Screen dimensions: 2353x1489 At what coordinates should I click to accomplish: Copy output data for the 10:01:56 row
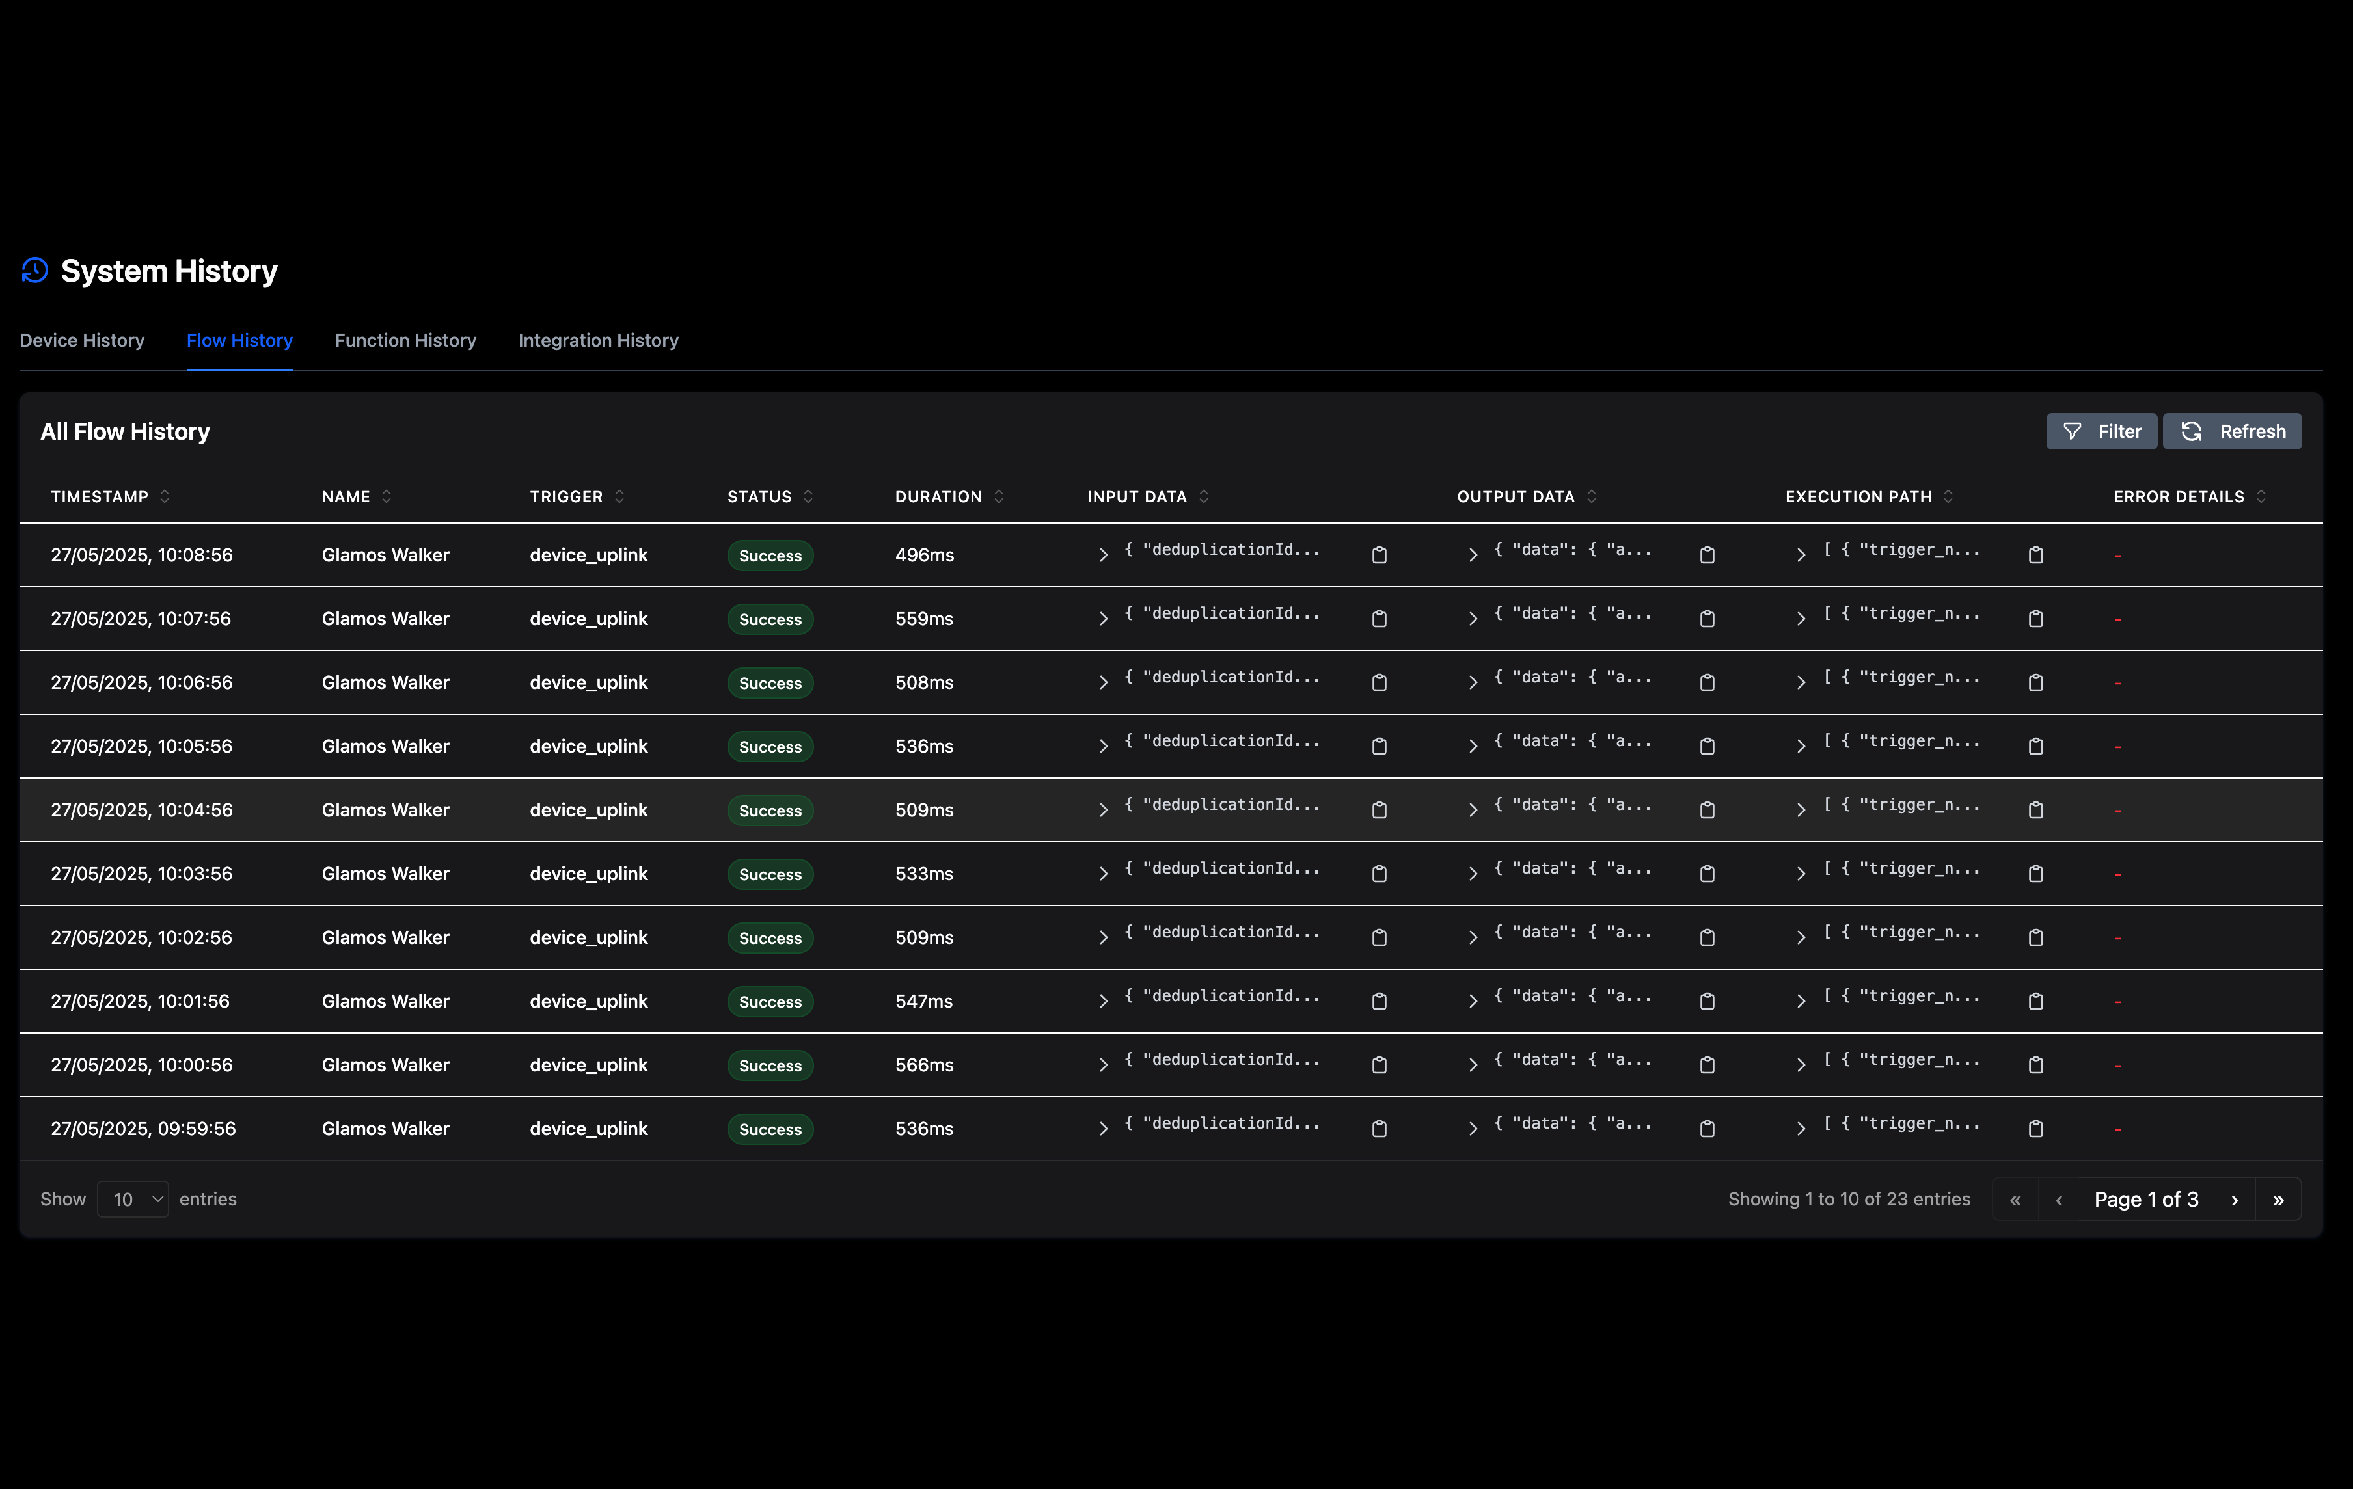(x=1707, y=1000)
